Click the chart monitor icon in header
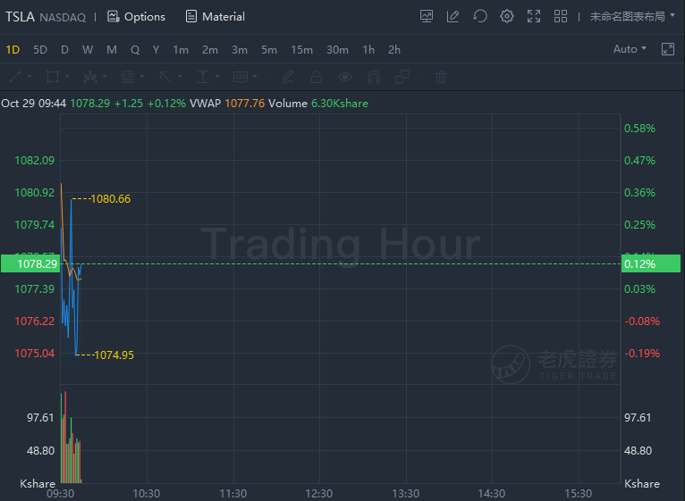The width and height of the screenshot is (685, 501). [x=427, y=17]
